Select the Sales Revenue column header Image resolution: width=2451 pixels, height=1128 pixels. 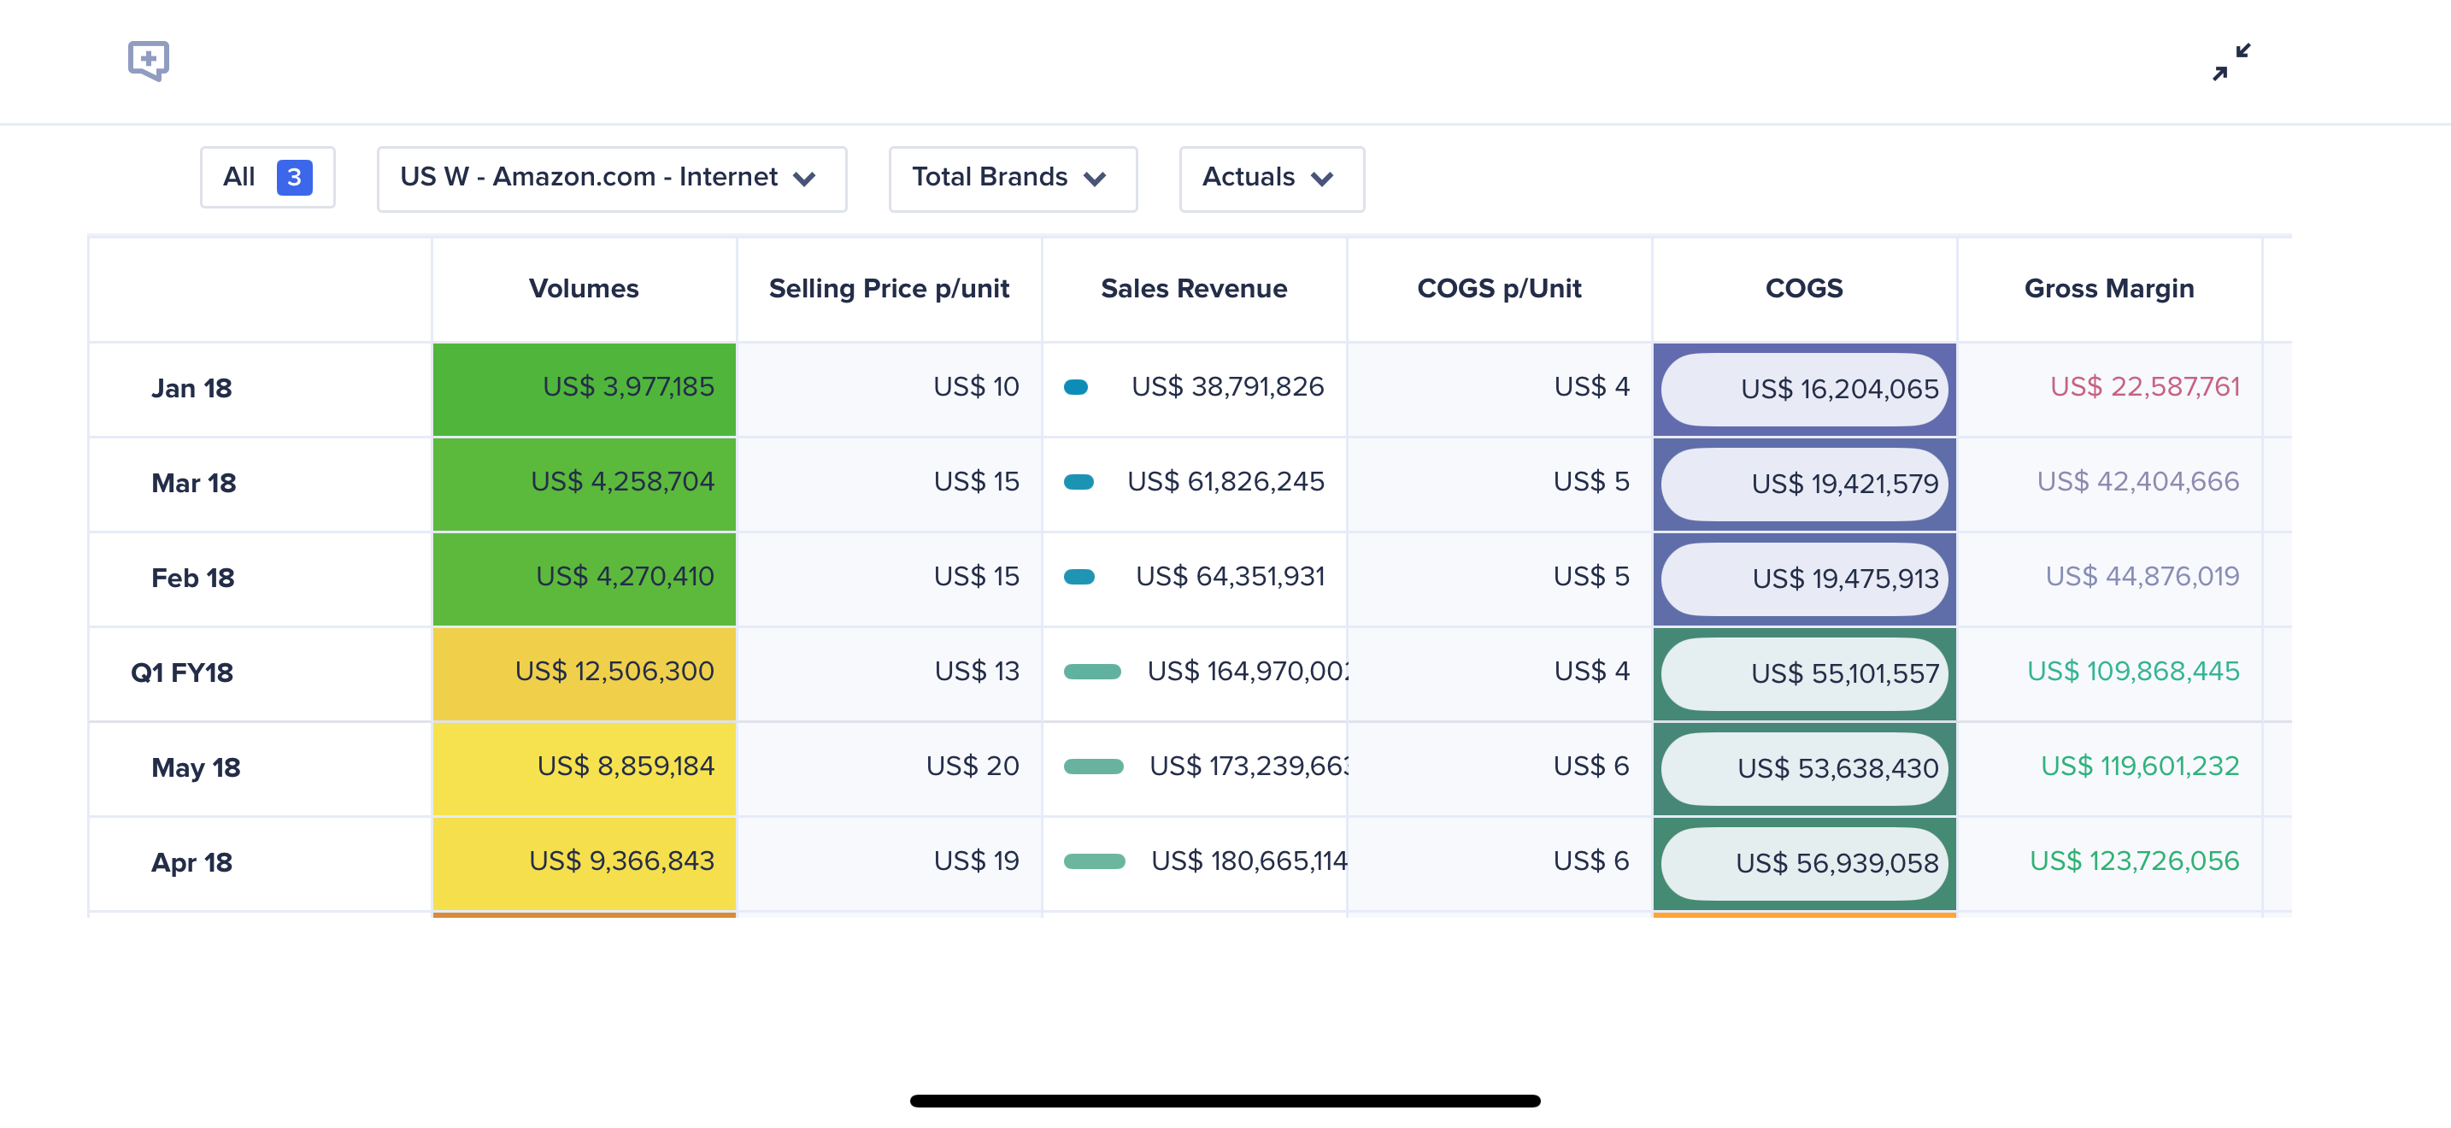1193,289
